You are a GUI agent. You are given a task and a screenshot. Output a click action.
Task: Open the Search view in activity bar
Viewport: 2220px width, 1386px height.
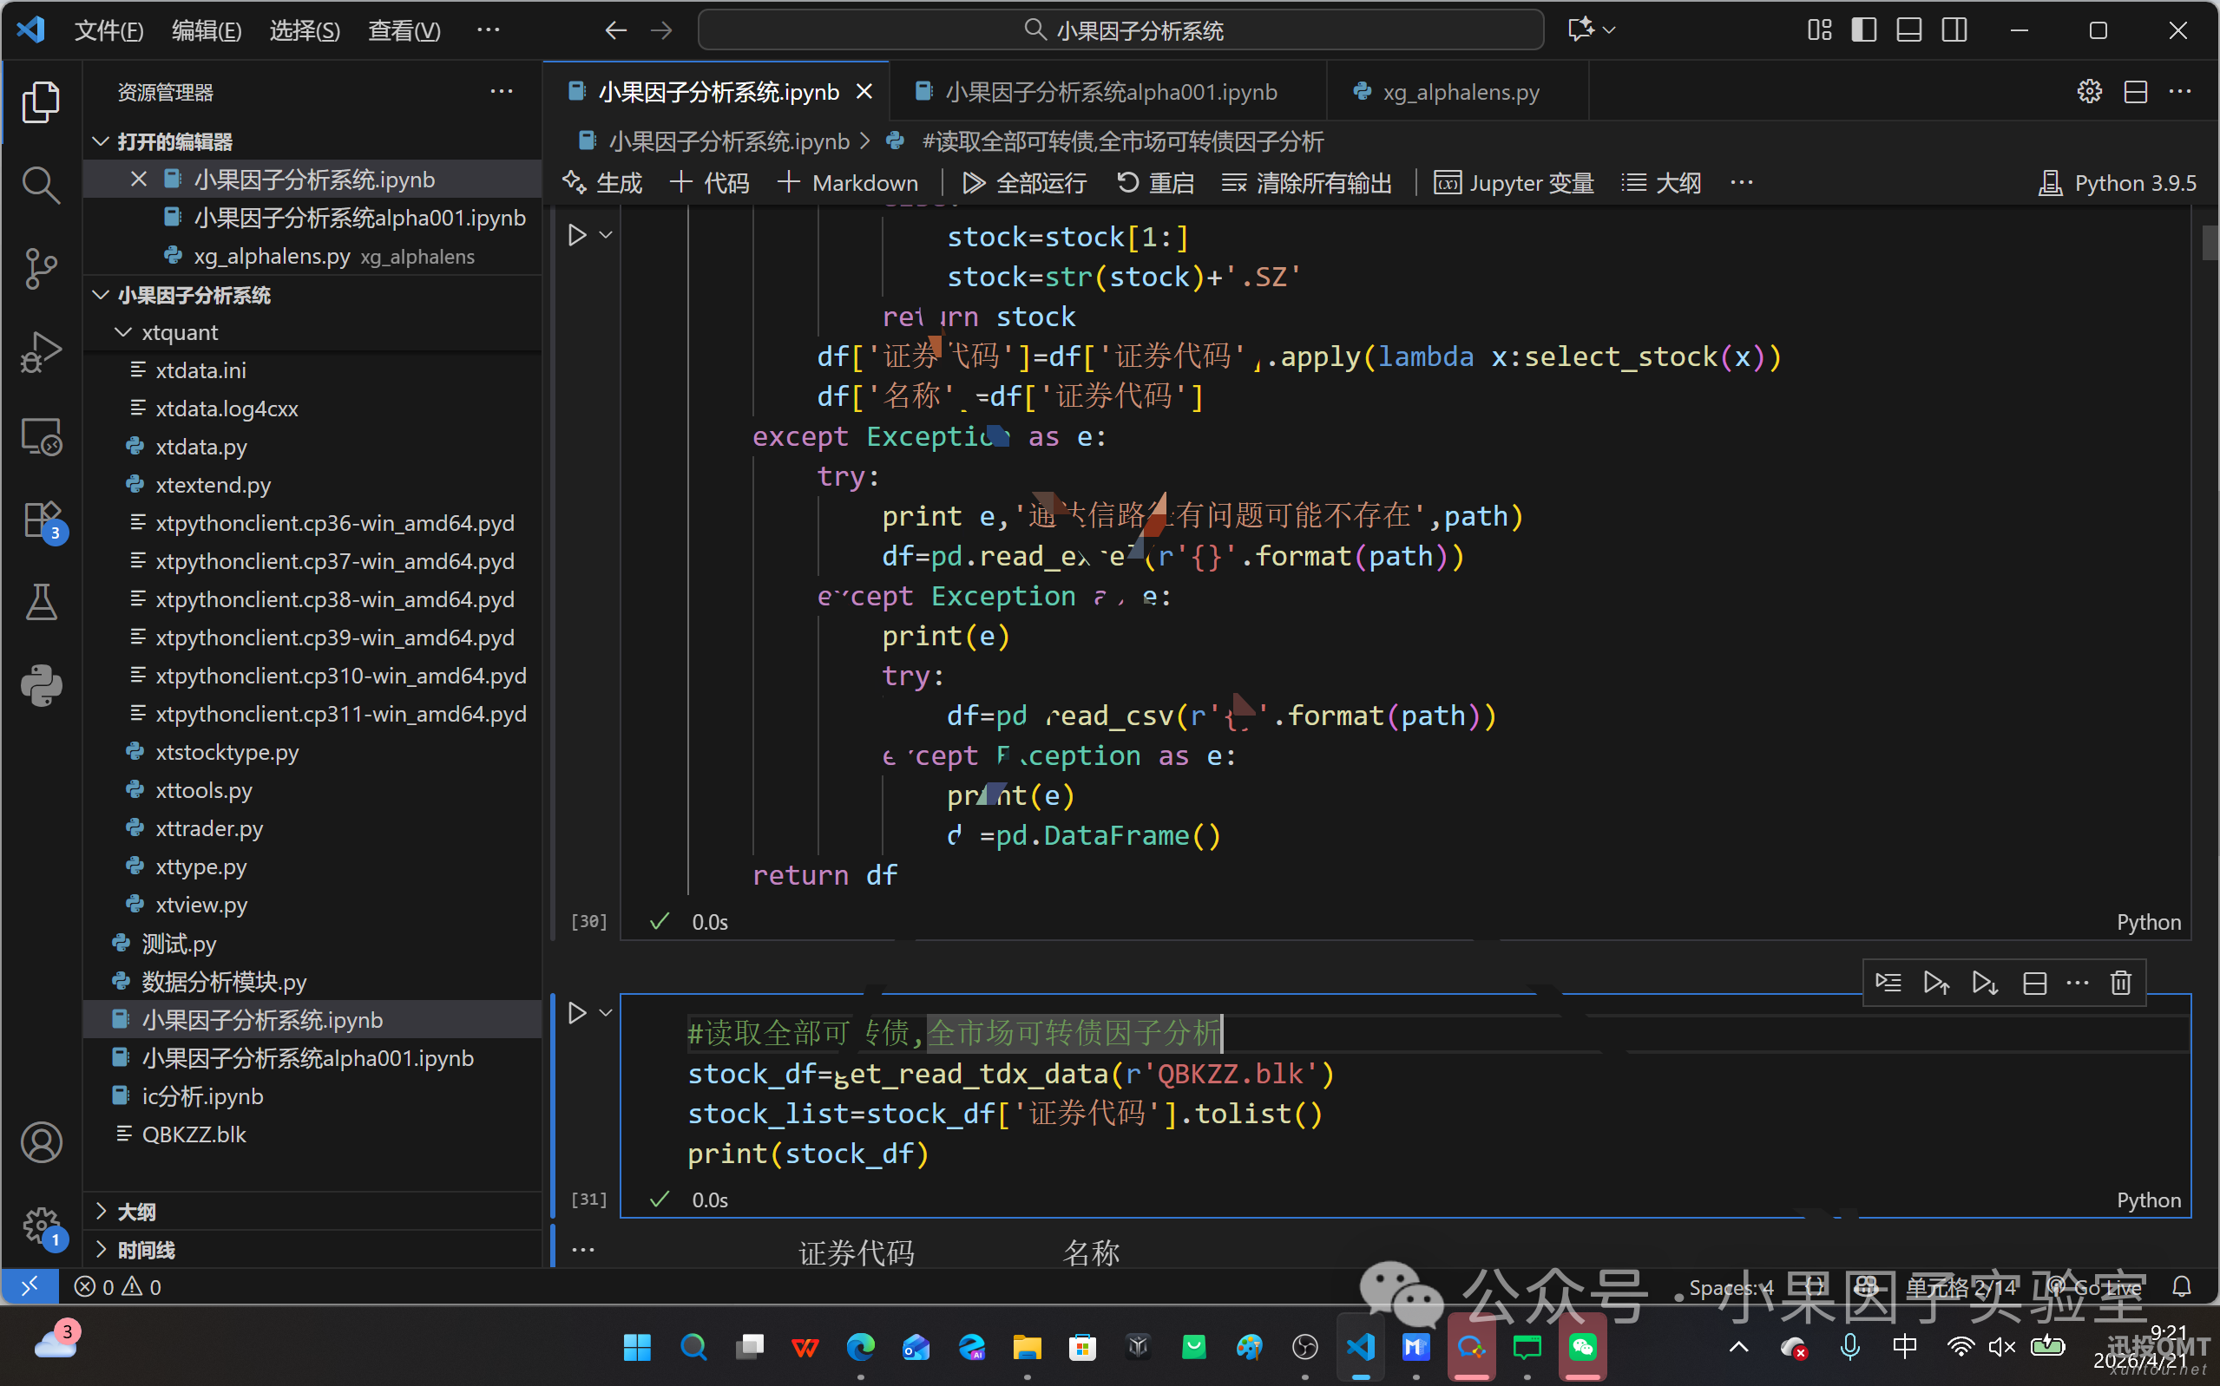[x=40, y=185]
